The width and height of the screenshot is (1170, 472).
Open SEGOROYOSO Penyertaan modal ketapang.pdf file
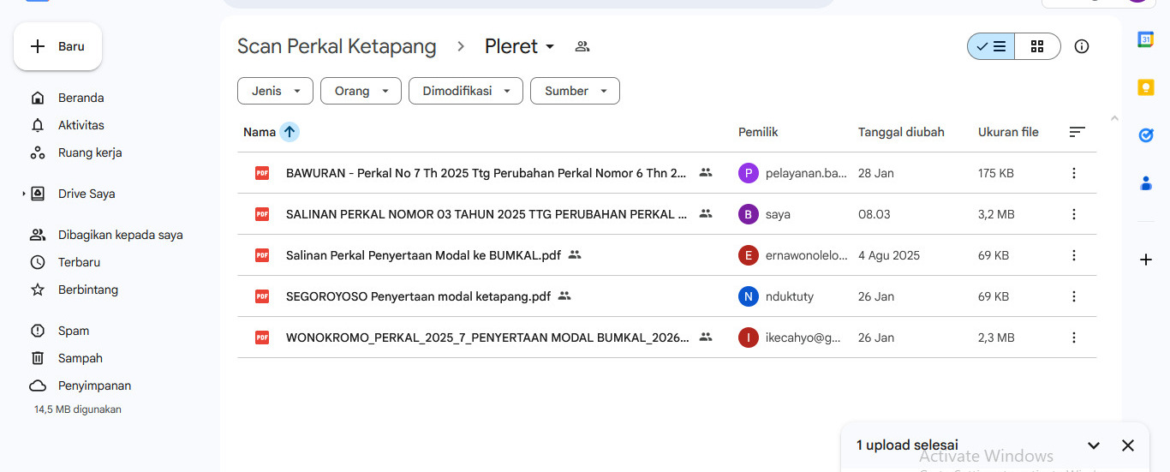click(418, 296)
